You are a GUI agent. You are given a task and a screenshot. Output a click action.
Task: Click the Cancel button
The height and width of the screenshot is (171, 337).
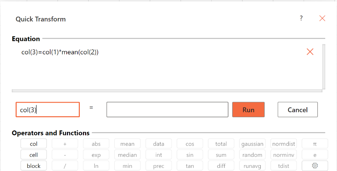tap(298, 110)
